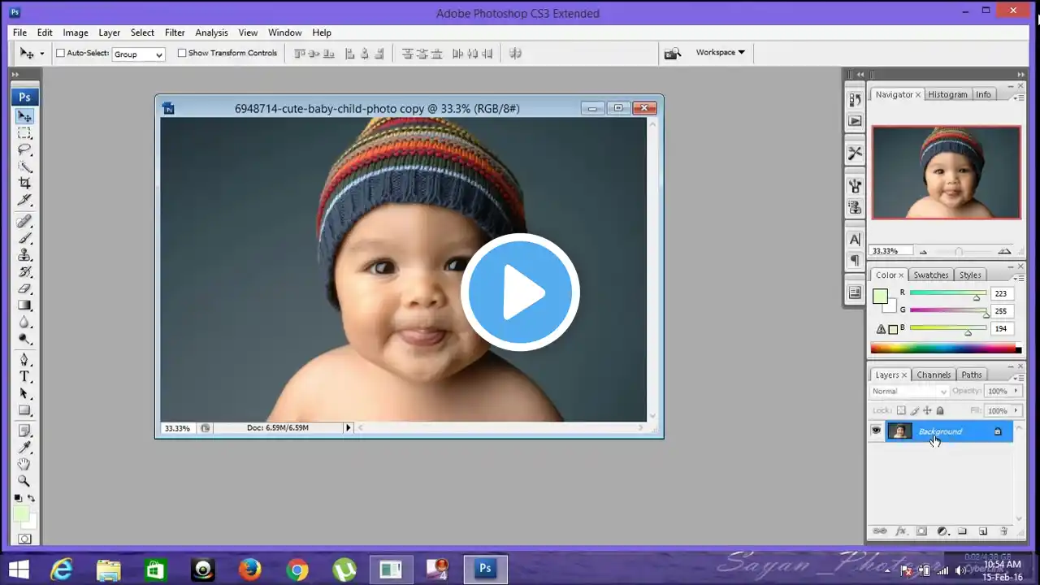Check Show Transform Controls
The height and width of the screenshot is (585, 1040).
click(x=182, y=54)
